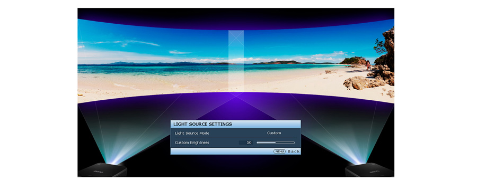Click the Back label beside MENU
Image resolution: width=477 pixels, height=190 pixels.
294,151
